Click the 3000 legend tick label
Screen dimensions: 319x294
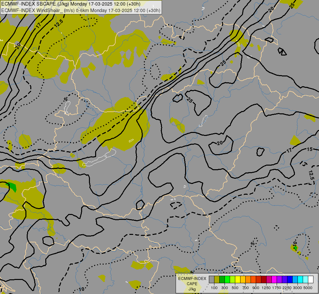click(297, 288)
